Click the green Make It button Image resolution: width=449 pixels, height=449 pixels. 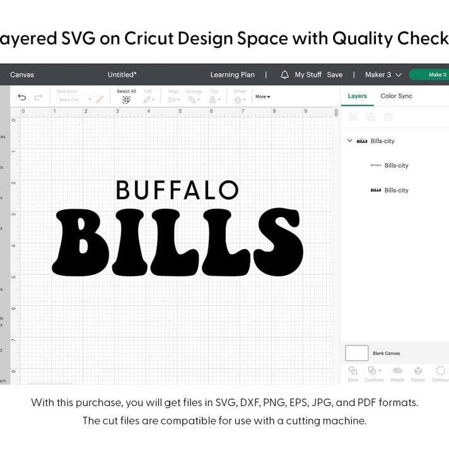pos(429,75)
